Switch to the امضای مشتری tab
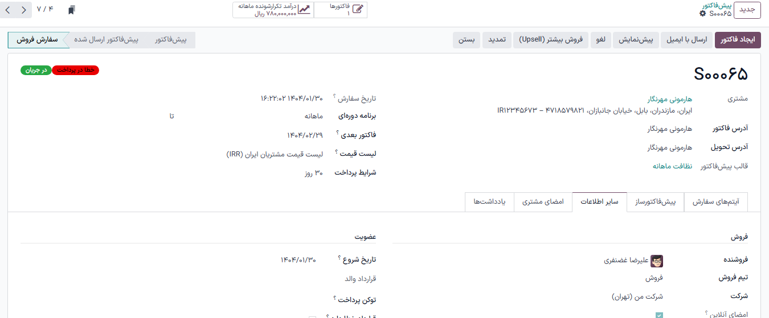769x318 pixels. click(543, 202)
